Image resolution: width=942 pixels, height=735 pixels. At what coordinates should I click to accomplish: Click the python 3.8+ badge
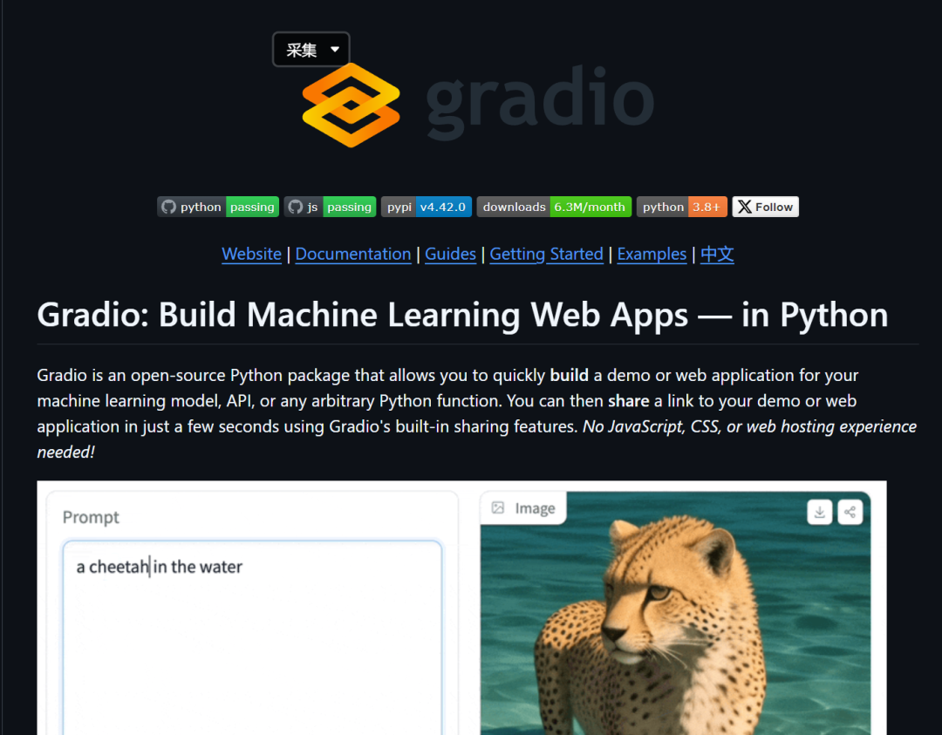point(681,207)
